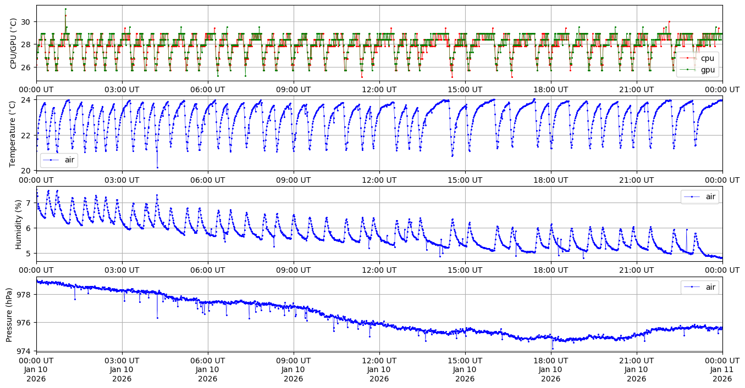This screenshot has width=745, height=388.
Task: Click the CPU/GPU (°C) y-axis label
Action: point(14,43)
